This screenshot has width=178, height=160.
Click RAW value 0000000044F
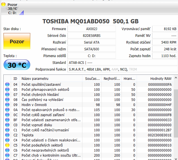click(160, 105)
